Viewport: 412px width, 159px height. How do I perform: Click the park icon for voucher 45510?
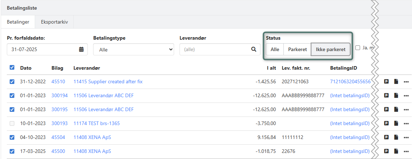(x=387, y=81)
